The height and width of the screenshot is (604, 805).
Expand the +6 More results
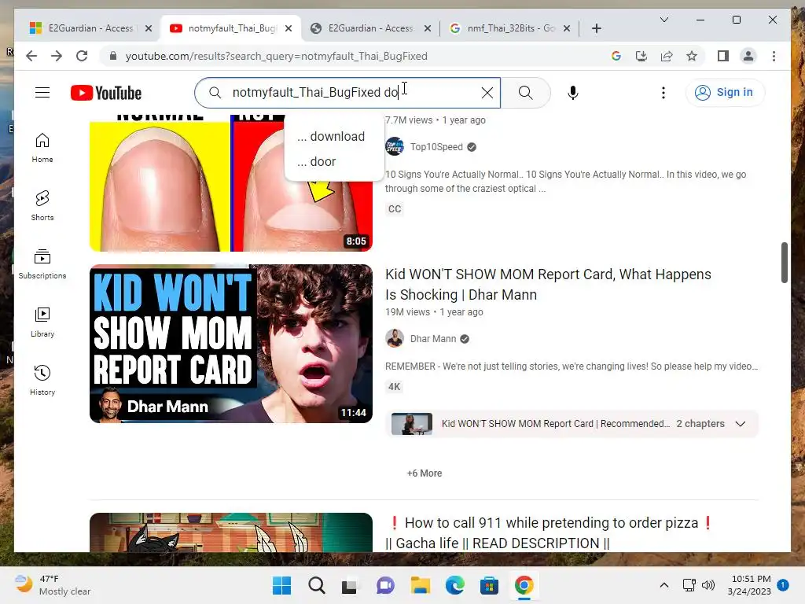pyautogui.click(x=424, y=473)
